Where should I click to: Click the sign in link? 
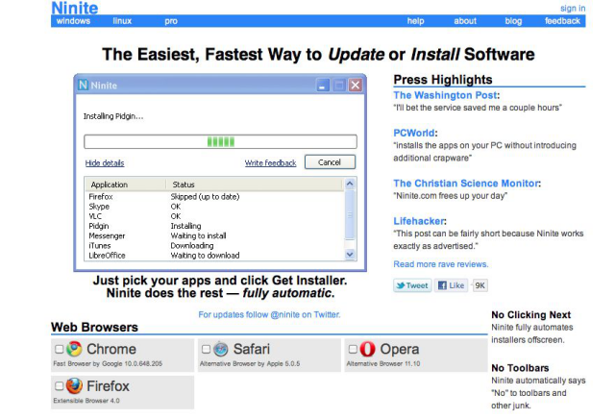click(573, 9)
